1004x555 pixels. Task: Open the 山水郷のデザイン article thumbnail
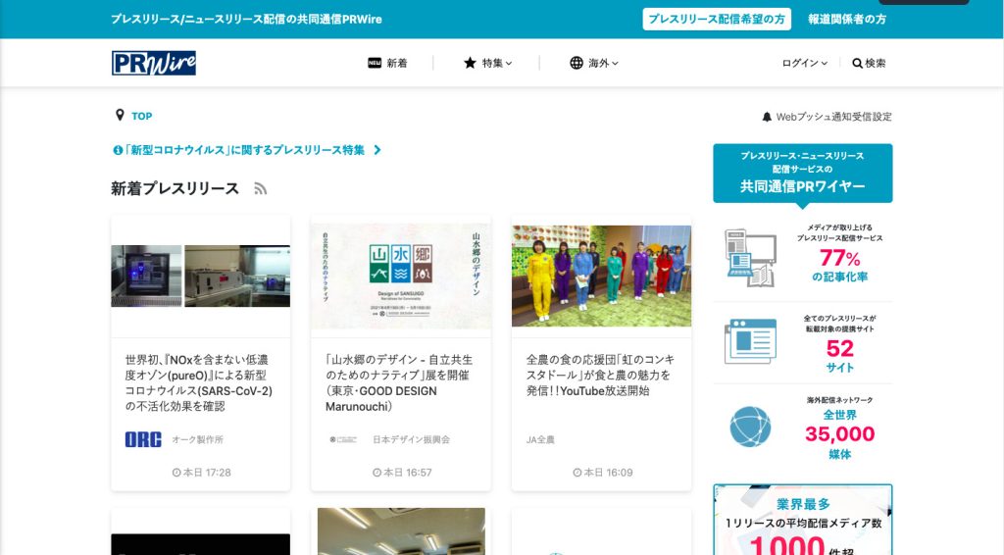coord(400,277)
